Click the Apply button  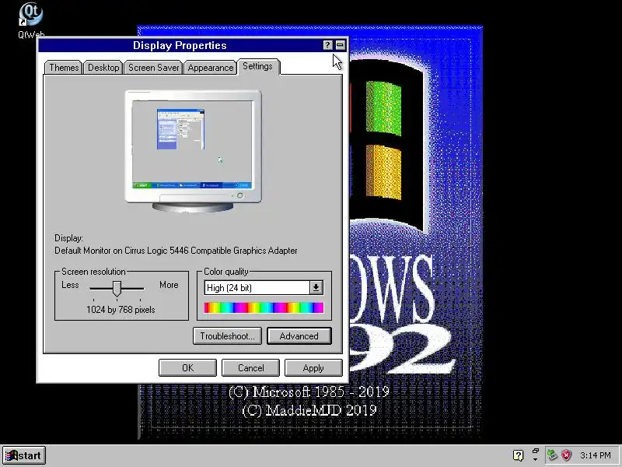(x=313, y=367)
